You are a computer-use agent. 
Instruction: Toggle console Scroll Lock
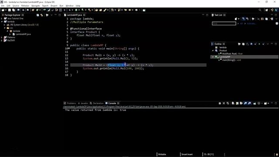coord(237,103)
